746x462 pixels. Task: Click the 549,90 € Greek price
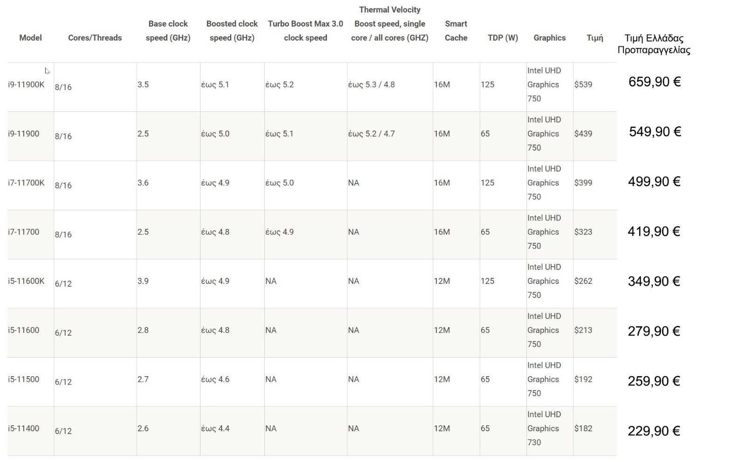pos(655,132)
